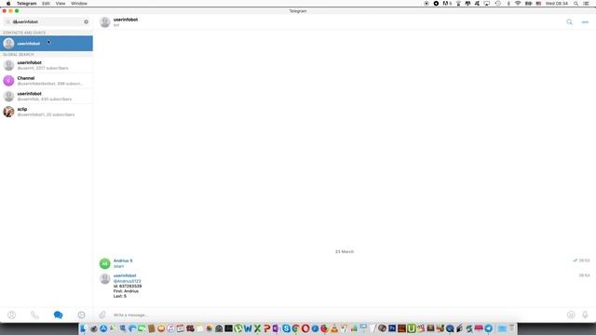Click the 'Id: 637263539' text in bot reply
596x335 pixels.
[x=128, y=286]
